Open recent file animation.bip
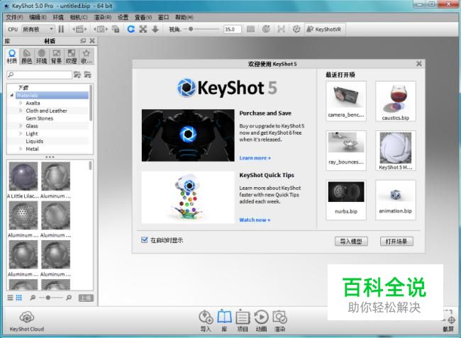 [396, 200]
